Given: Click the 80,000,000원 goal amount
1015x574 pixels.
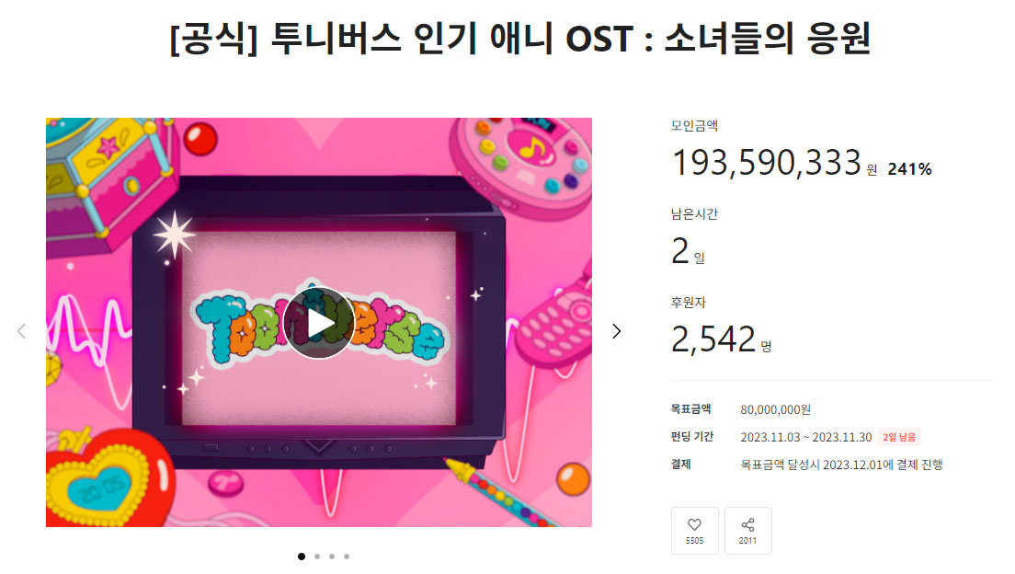Looking at the screenshot, I should 775,409.
